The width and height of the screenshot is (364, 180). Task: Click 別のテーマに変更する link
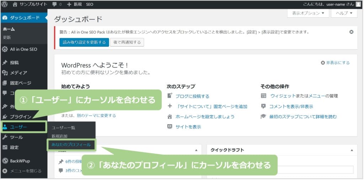[96, 116]
